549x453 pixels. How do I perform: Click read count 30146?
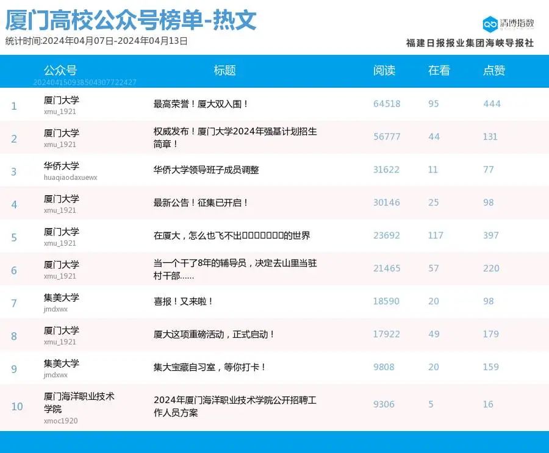387,202
